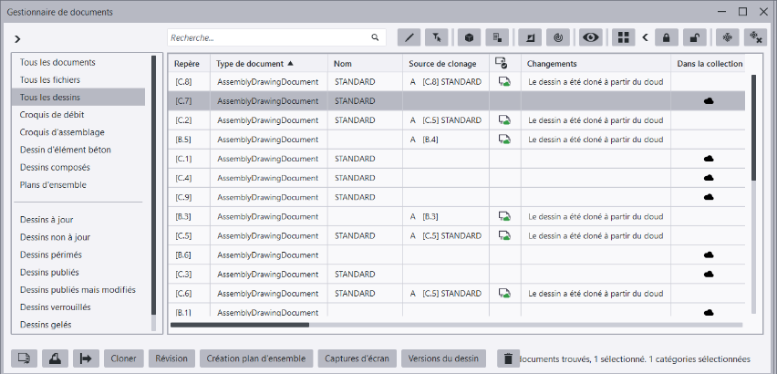Click the open padlock unlock icon
This screenshot has height=374, width=777.
tap(695, 37)
